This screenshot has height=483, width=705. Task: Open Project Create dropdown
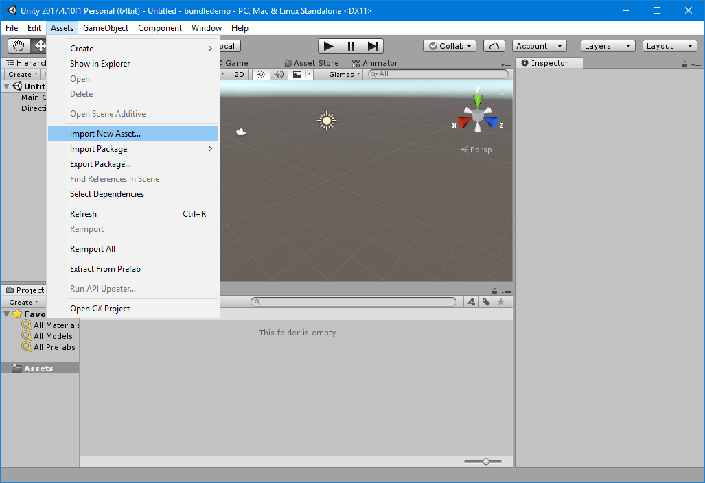[x=23, y=302]
